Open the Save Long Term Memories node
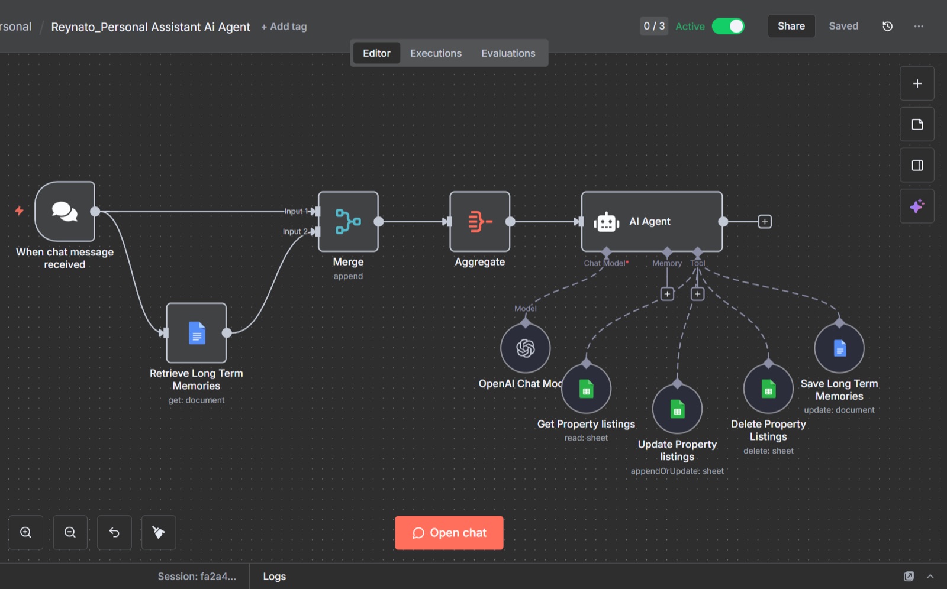 (839, 348)
